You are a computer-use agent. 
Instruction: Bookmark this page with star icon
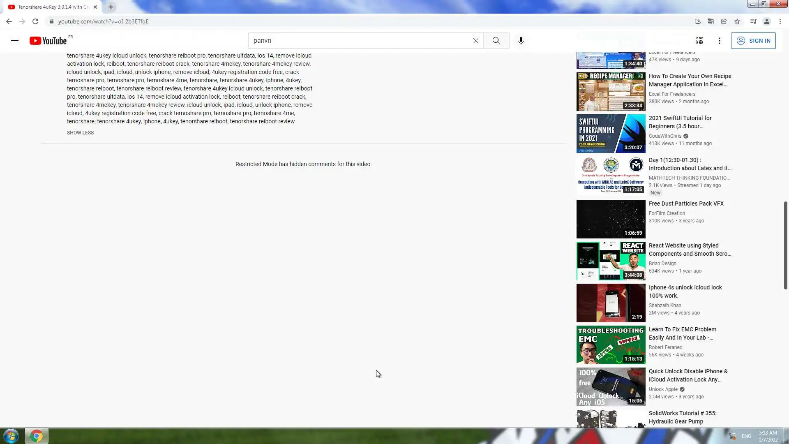(737, 21)
